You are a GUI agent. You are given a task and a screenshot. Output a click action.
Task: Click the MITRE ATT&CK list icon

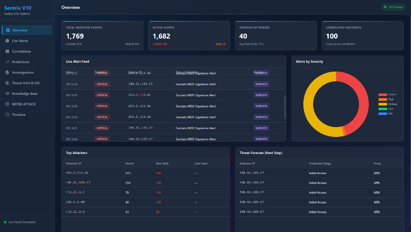point(7,104)
